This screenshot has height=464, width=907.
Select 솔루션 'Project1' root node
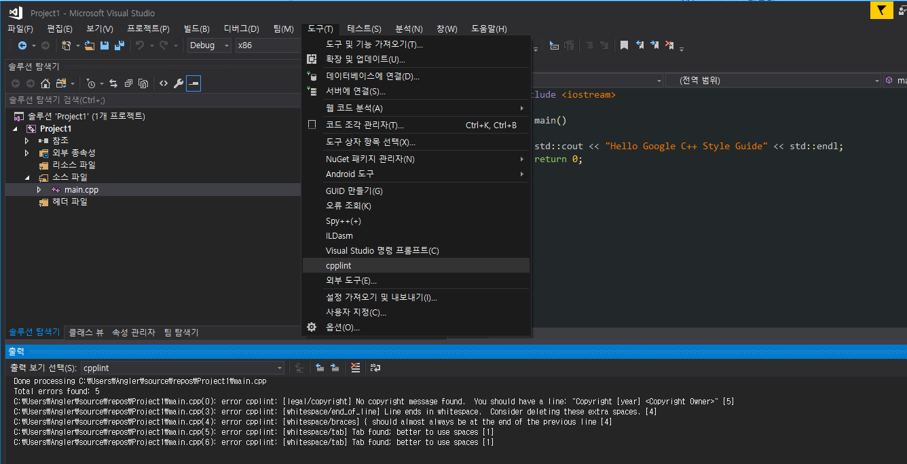click(86, 116)
